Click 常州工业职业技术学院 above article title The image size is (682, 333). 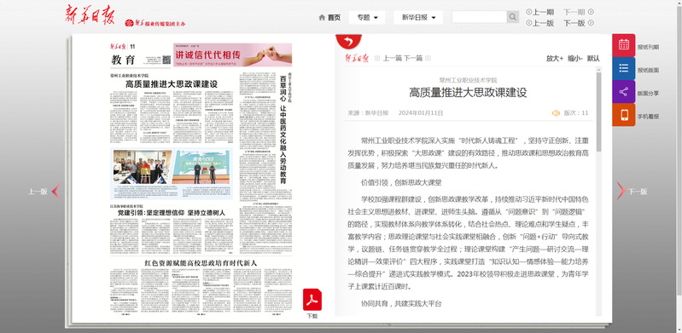click(468, 80)
